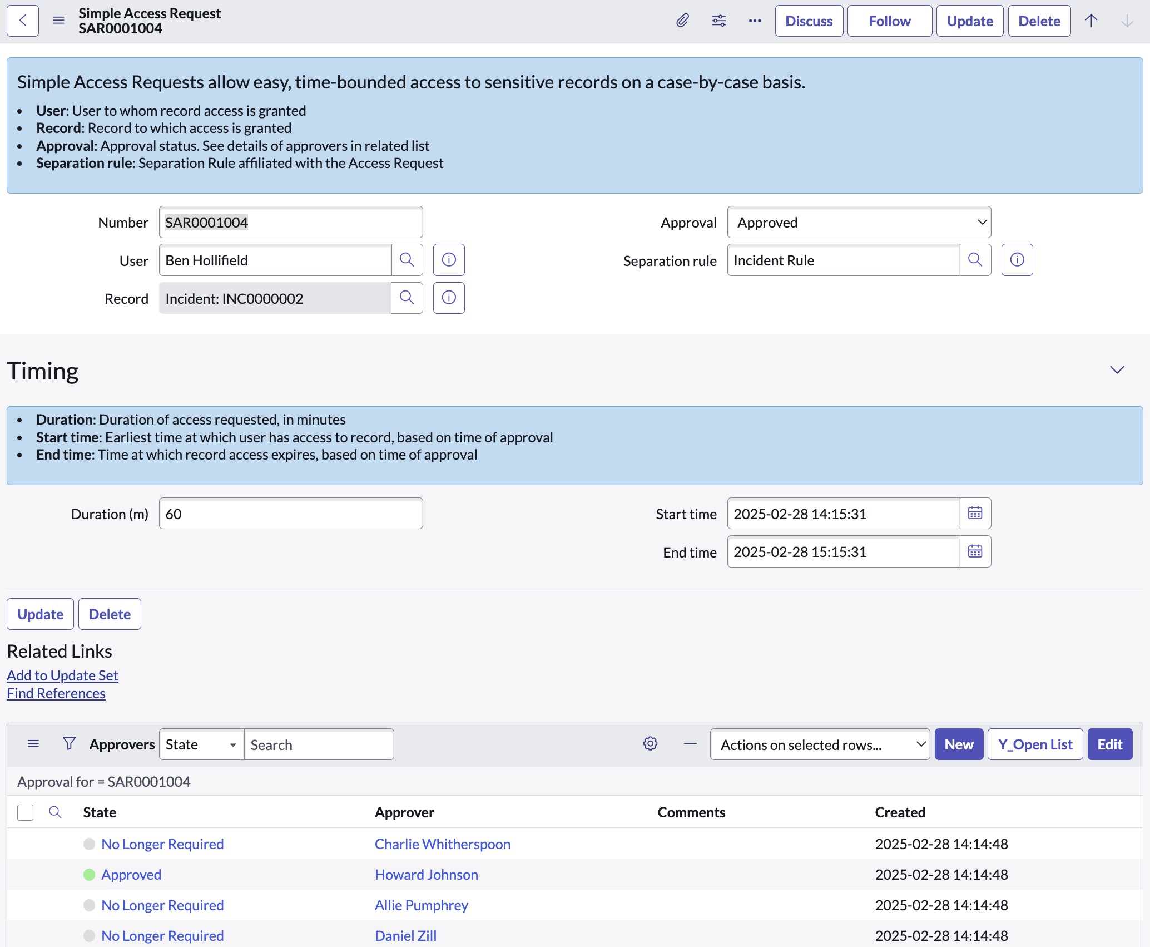The width and height of the screenshot is (1150, 947).
Task: Sort by Created column header
Action: [x=900, y=812]
